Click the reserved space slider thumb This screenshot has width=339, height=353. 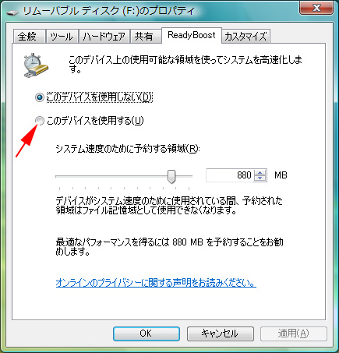171,176
